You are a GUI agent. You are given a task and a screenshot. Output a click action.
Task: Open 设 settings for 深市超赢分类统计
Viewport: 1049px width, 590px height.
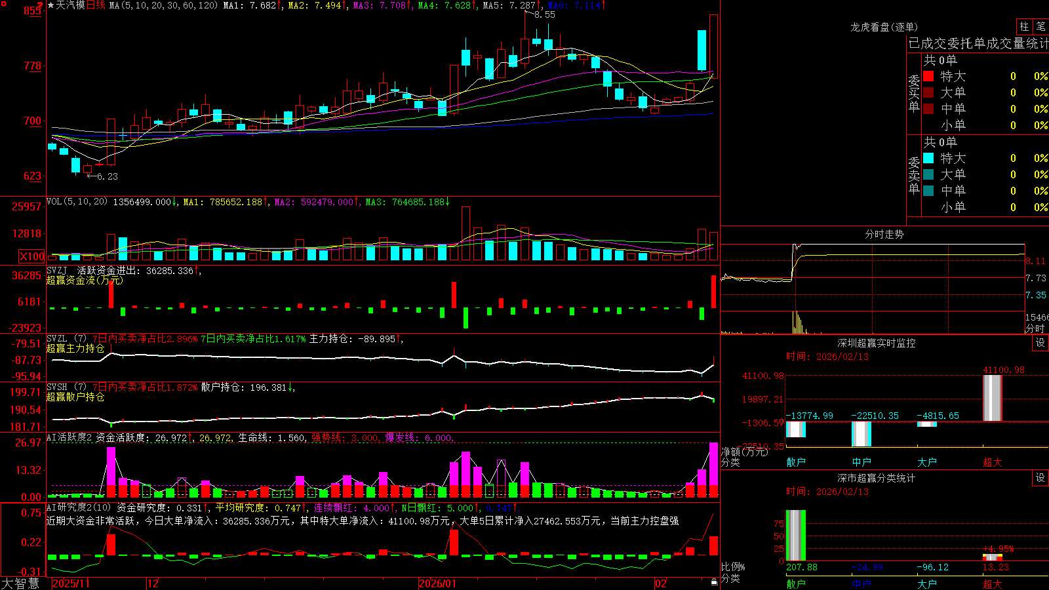click(1040, 478)
